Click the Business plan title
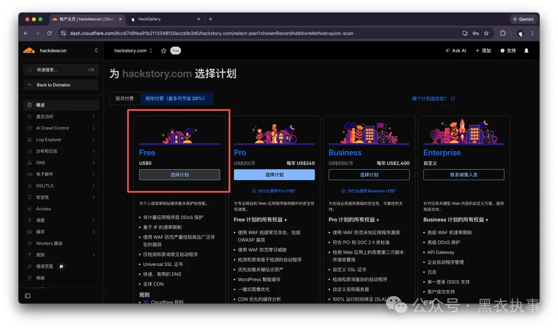 click(x=345, y=153)
